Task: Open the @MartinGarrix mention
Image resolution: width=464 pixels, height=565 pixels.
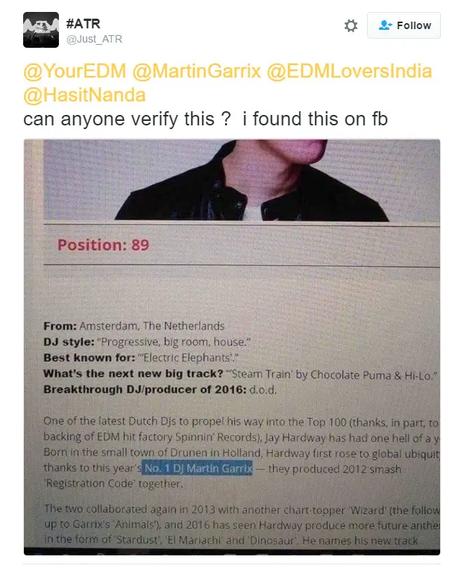Action: point(196,71)
